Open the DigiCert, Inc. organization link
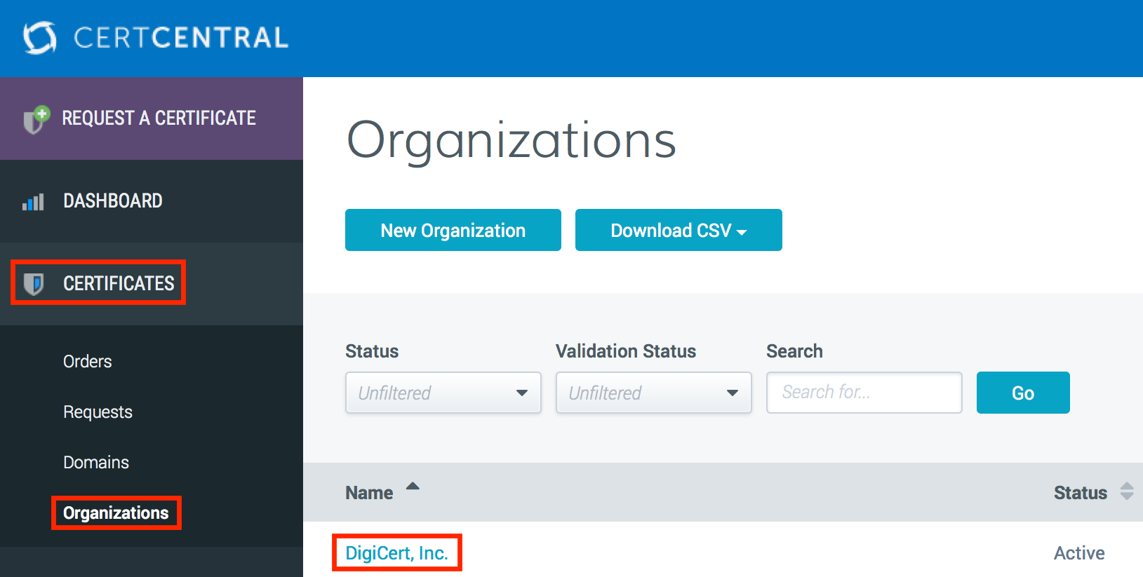This screenshot has height=577, width=1143. [396, 553]
